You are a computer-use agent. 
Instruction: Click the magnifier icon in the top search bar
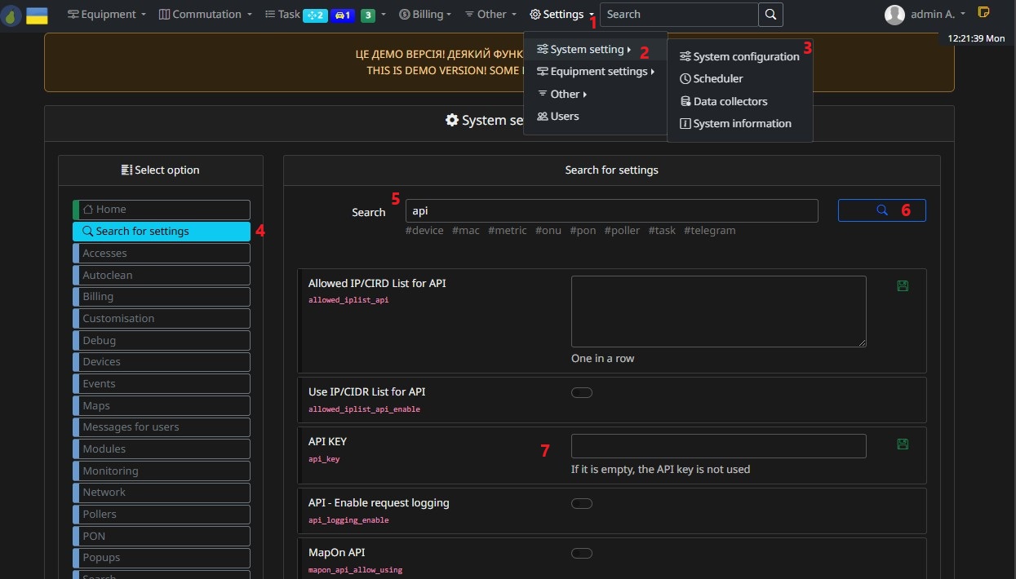tap(770, 14)
